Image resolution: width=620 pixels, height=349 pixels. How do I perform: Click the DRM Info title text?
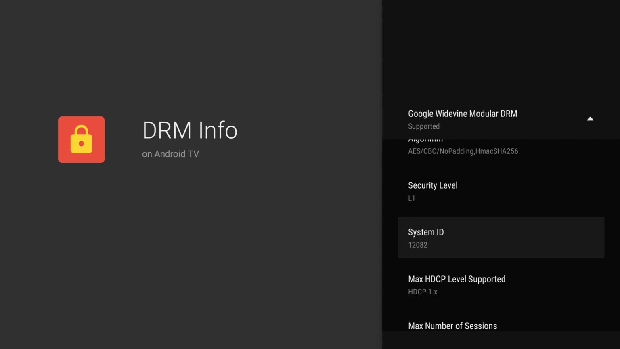[x=189, y=130]
